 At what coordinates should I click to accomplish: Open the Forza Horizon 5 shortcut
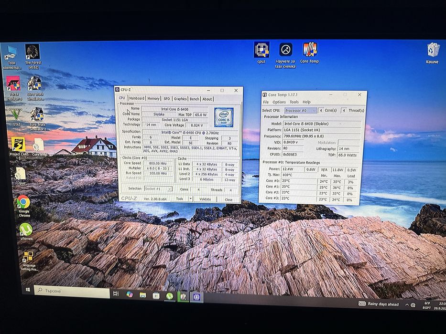point(13,88)
